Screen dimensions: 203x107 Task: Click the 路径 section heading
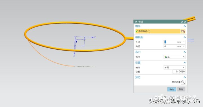point(138,26)
